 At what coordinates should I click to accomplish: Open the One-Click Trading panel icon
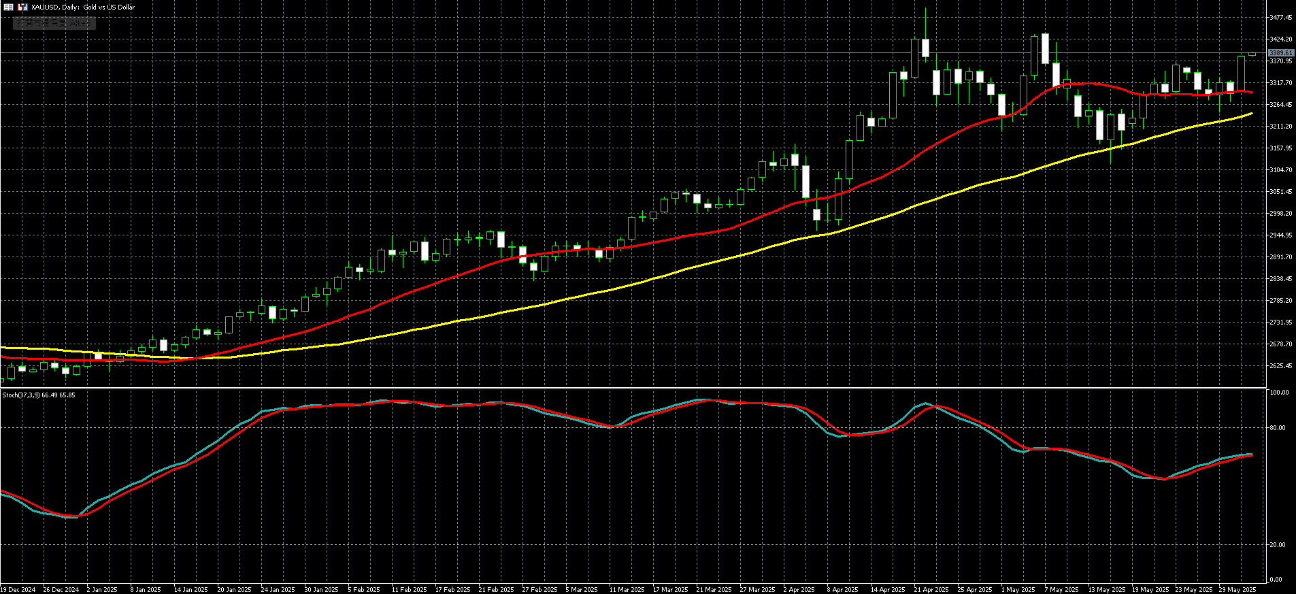(x=9, y=7)
